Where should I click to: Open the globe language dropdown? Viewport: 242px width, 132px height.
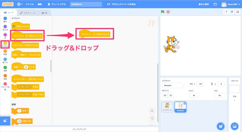[x=20, y=4]
